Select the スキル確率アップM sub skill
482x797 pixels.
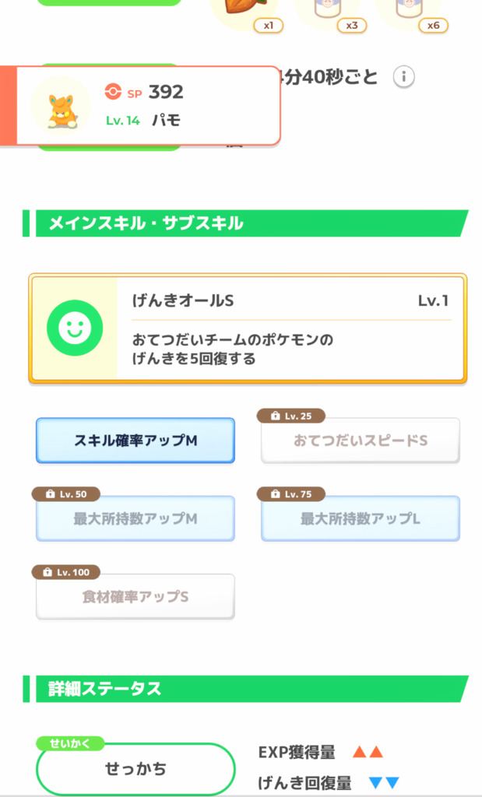(135, 441)
